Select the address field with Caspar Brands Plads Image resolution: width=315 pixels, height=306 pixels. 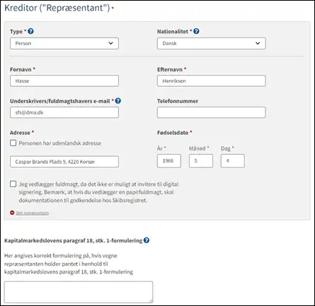pyautogui.click(x=64, y=162)
